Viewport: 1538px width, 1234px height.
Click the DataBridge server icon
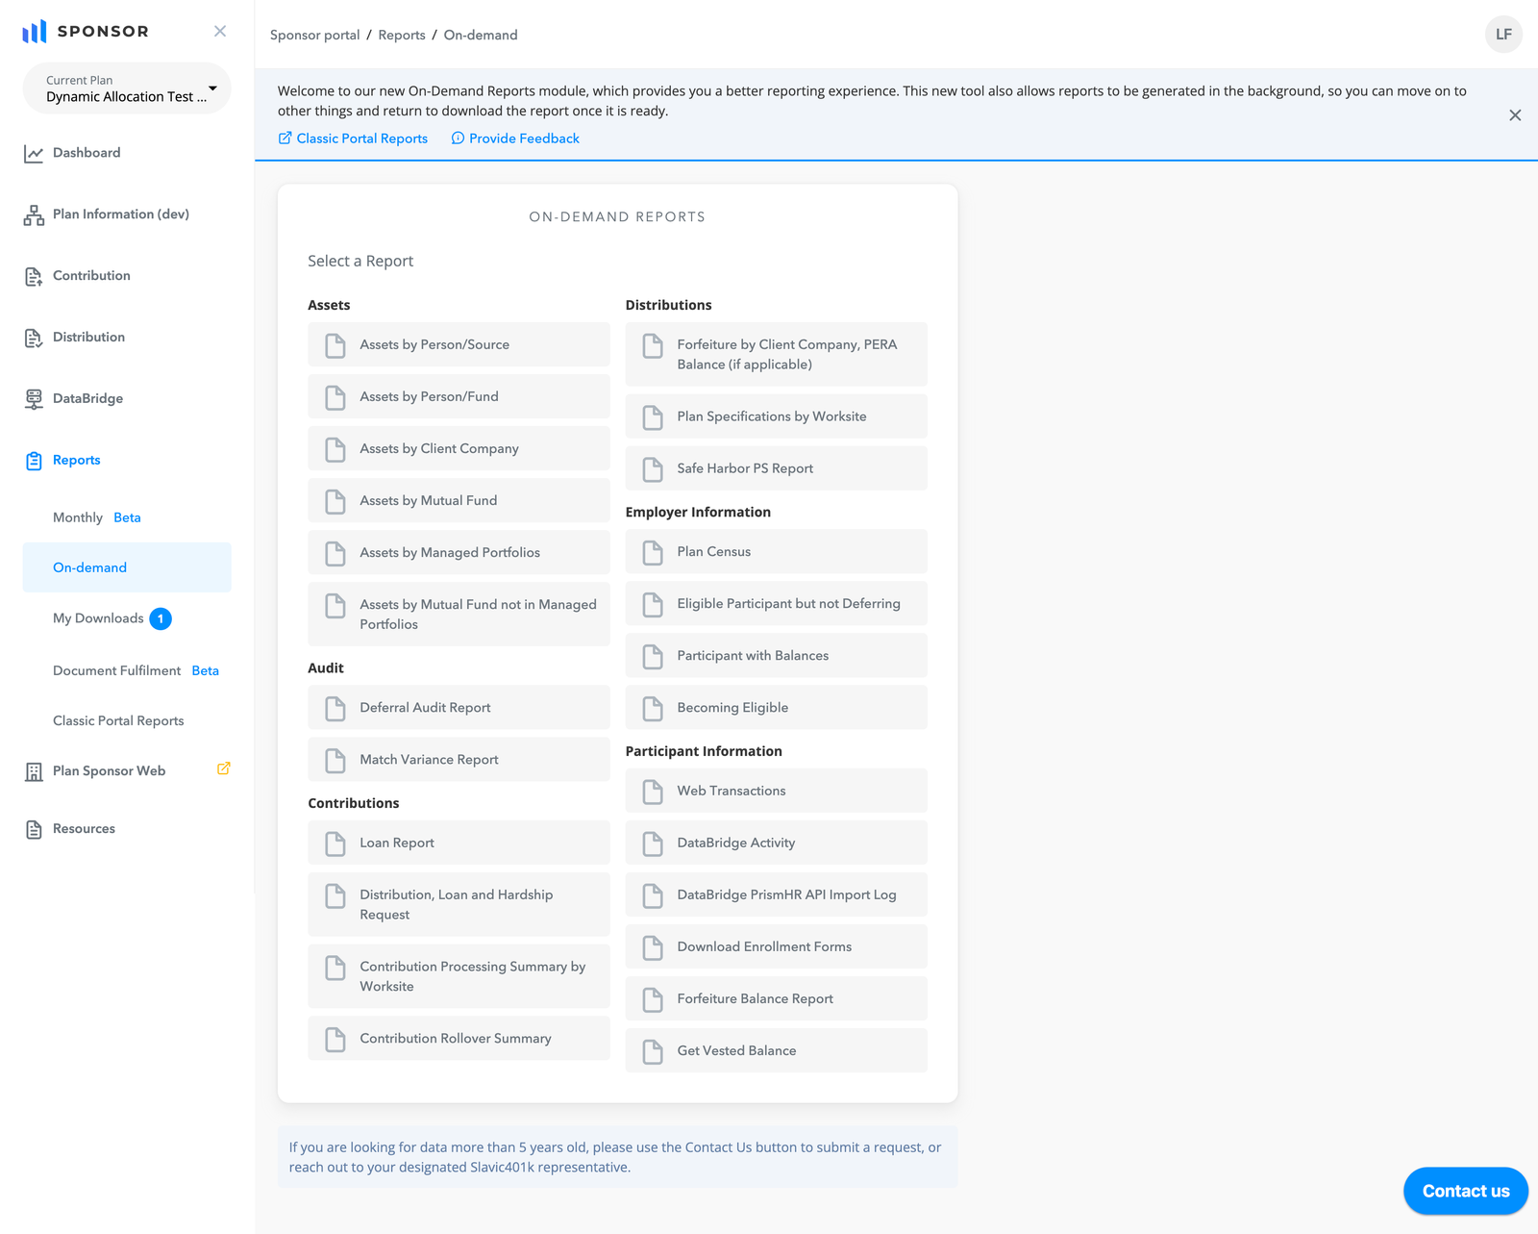[x=34, y=400]
